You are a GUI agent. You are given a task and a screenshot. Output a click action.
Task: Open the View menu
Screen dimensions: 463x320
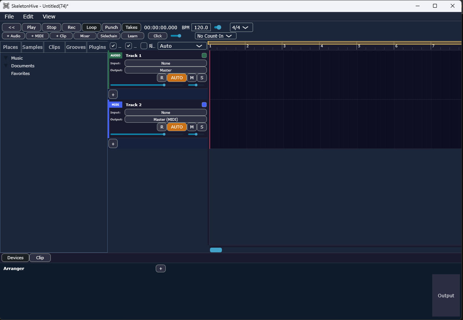click(x=49, y=17)
